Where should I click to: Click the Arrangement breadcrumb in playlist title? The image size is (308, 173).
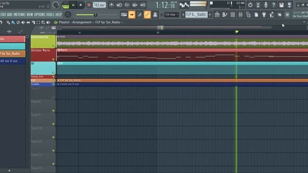tap(82, 22)
